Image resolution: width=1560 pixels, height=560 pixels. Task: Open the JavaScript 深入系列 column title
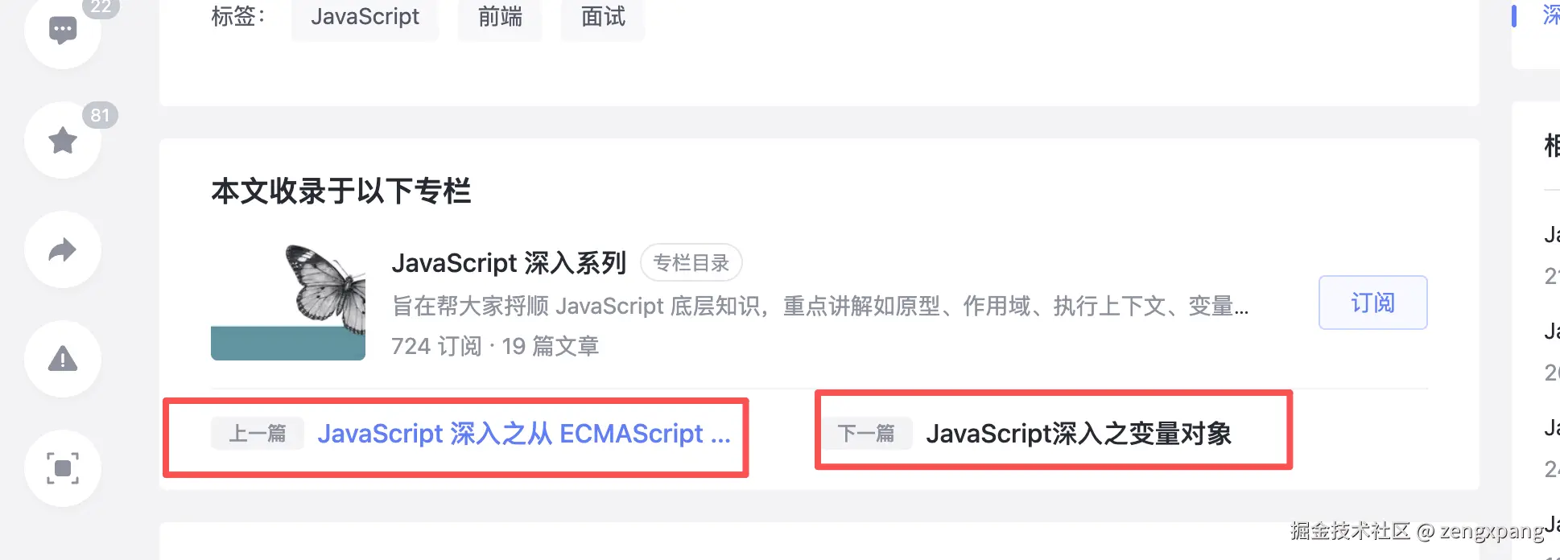point(509,263)
